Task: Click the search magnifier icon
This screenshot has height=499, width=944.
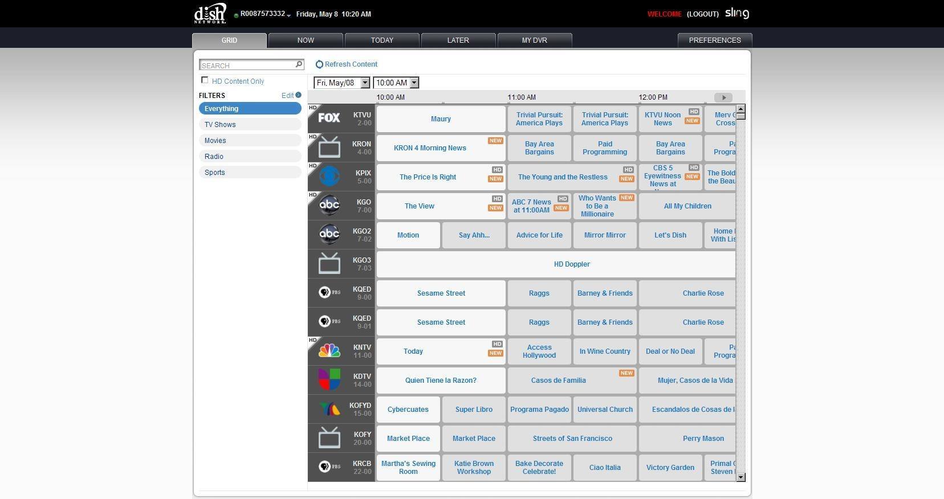Action: pos(299,64)
